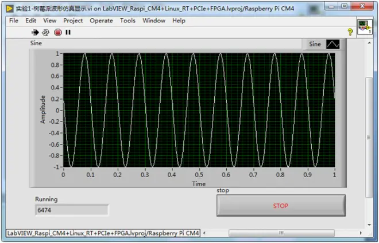Open the Operate menu
379x243 pixels.
(101, 21)
